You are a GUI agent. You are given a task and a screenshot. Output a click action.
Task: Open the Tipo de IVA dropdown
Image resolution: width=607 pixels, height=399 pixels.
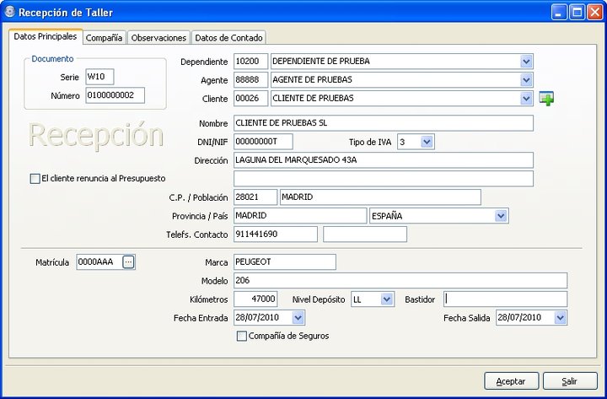[427, 142]
